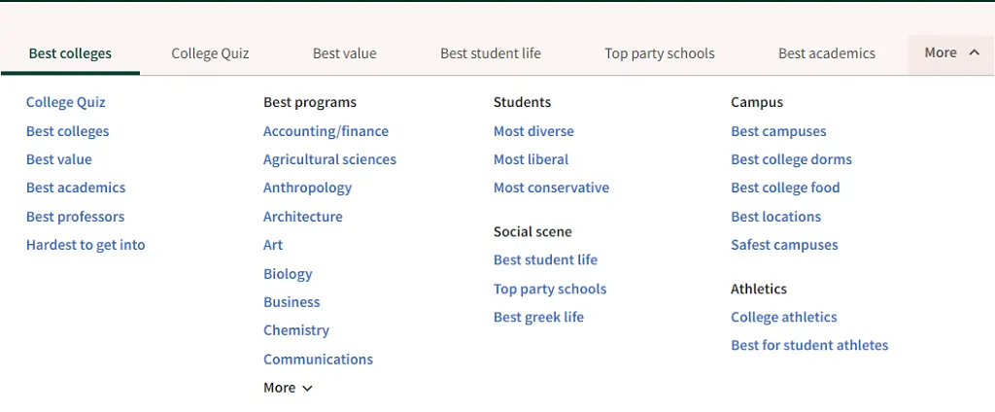Switch to the College Quiz tab
The image size is (995, 412).
click(x=210, y=53)
